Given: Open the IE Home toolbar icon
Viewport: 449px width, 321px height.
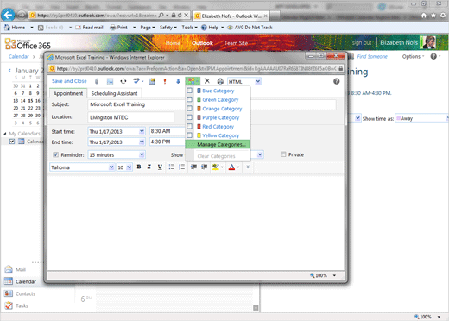Looking at the screenshot, I should [7, 28].
